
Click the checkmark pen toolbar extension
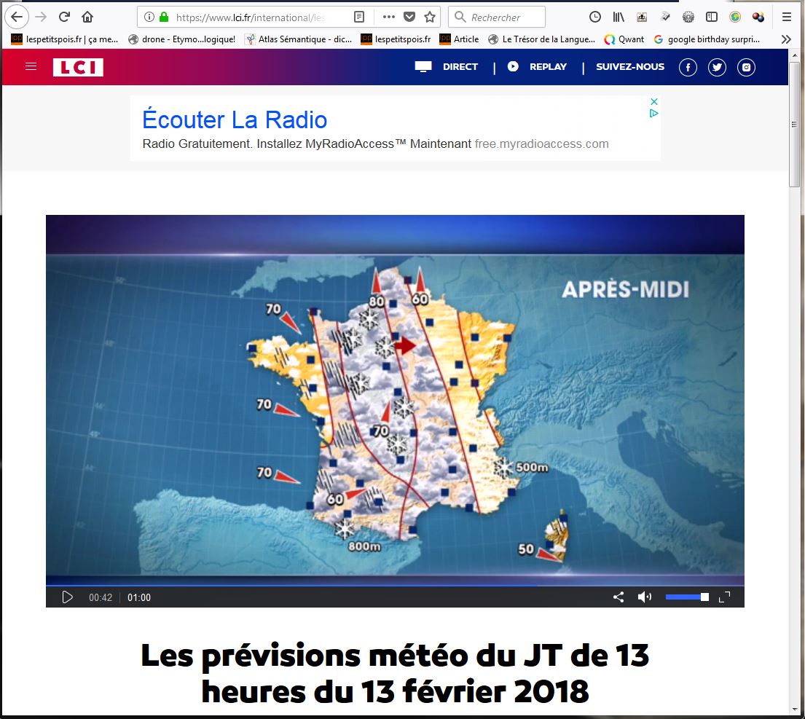pos(665,17)
